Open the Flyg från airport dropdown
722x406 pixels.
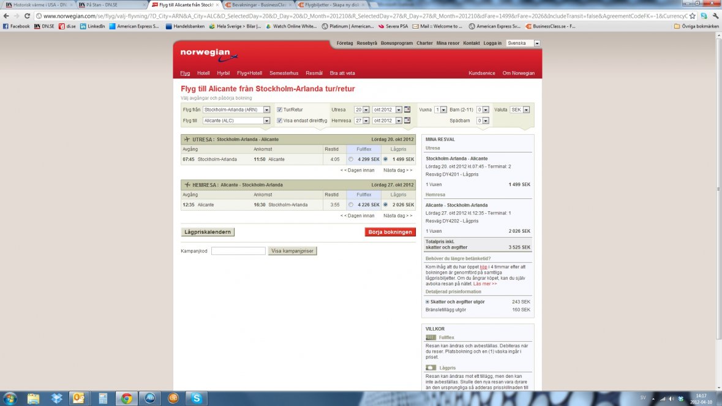coord(266,110)
